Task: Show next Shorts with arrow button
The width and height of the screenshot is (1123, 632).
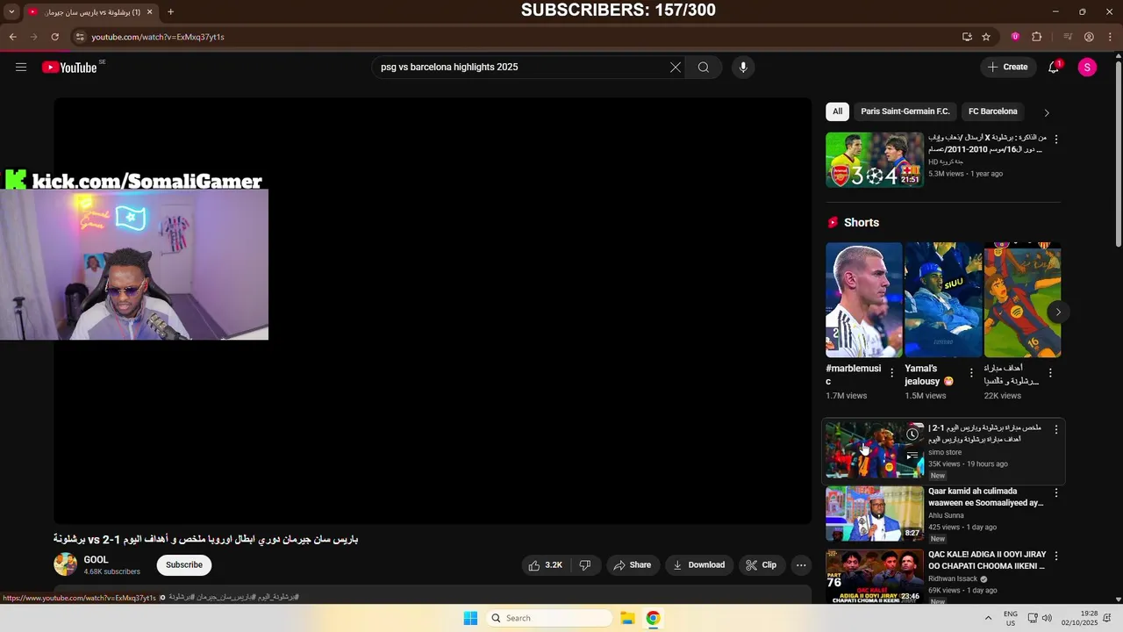Action: 1058,312
